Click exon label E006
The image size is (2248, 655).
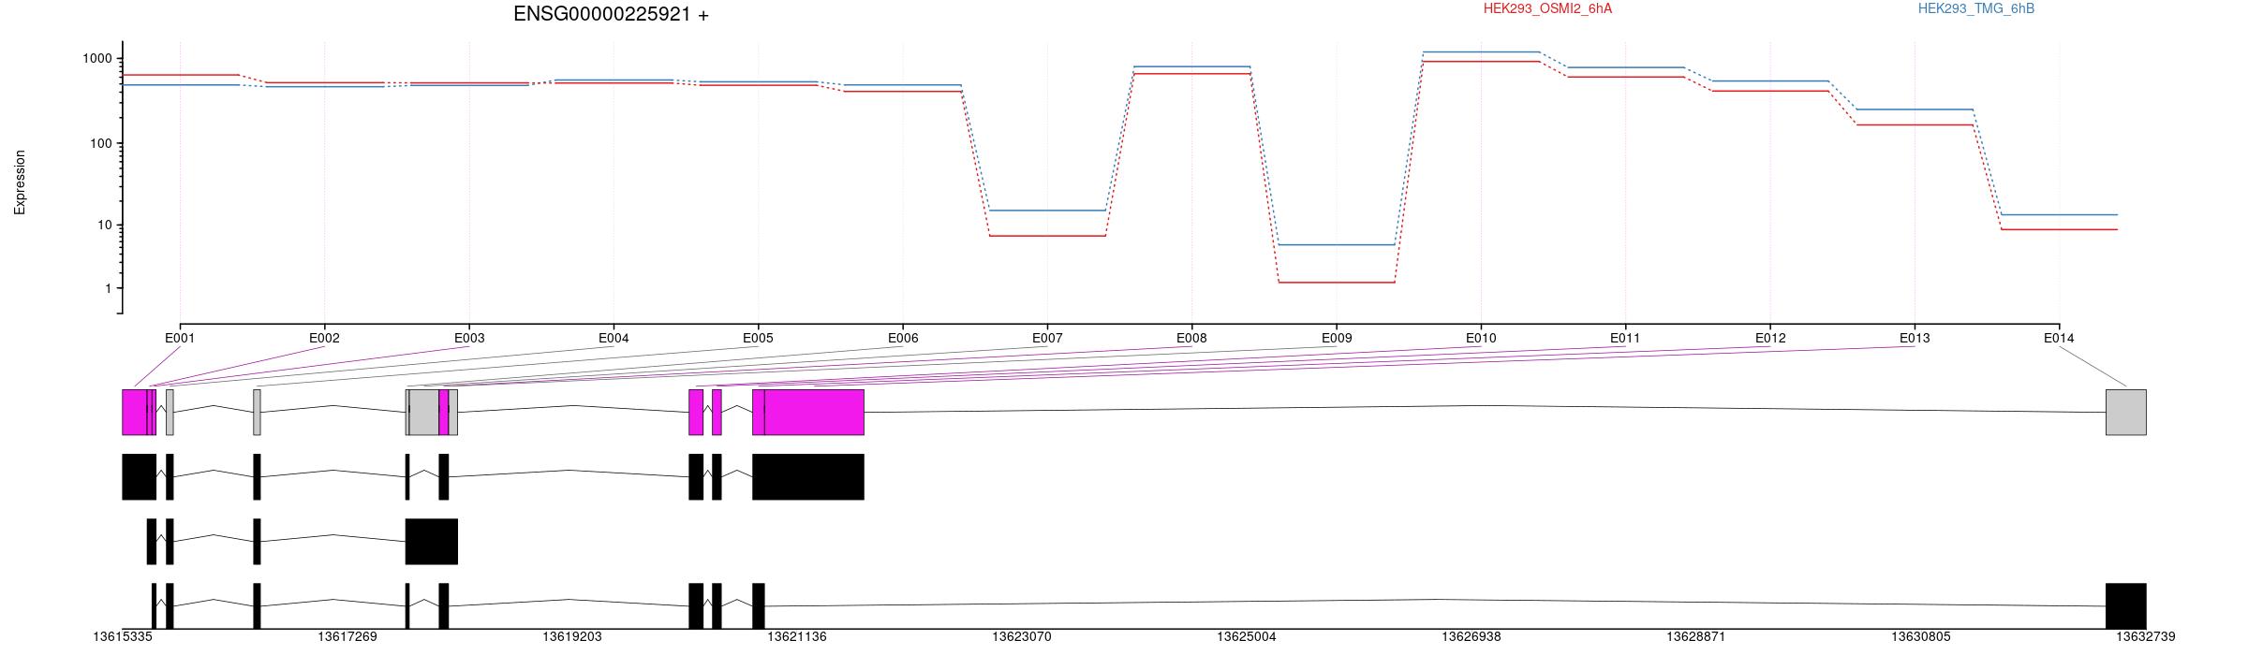[x=903, y=338]
